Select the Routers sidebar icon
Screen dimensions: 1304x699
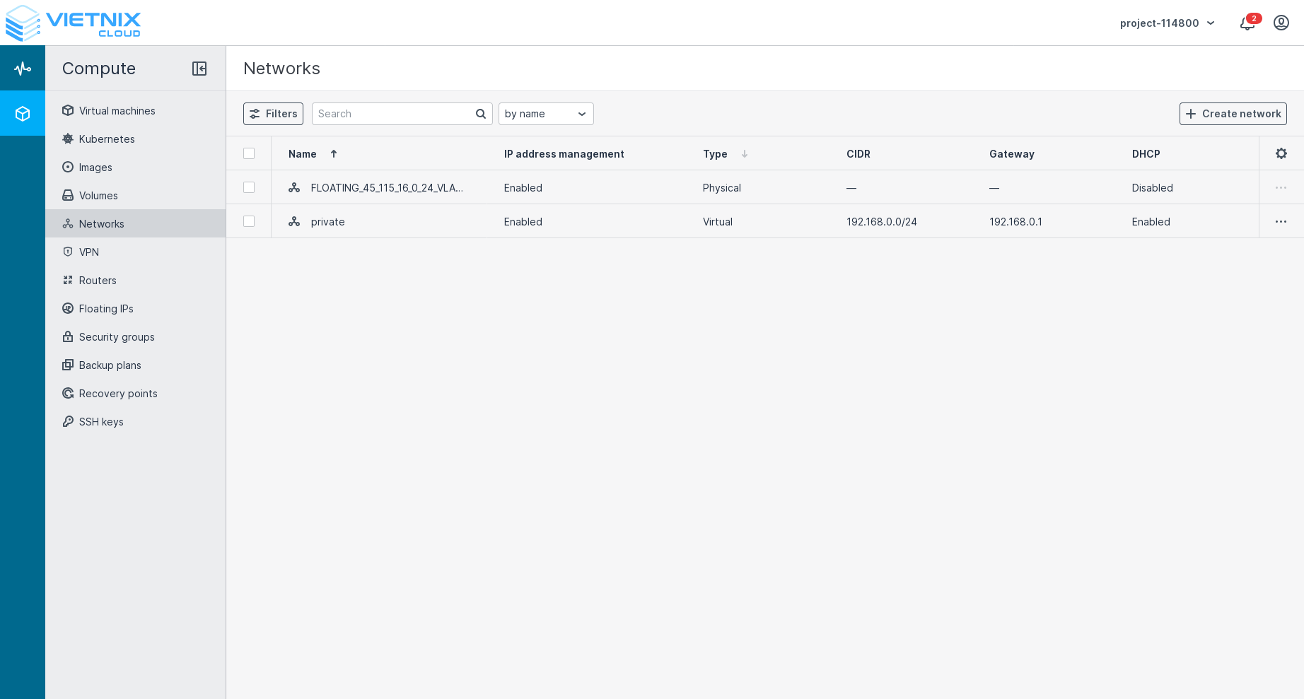68,281
